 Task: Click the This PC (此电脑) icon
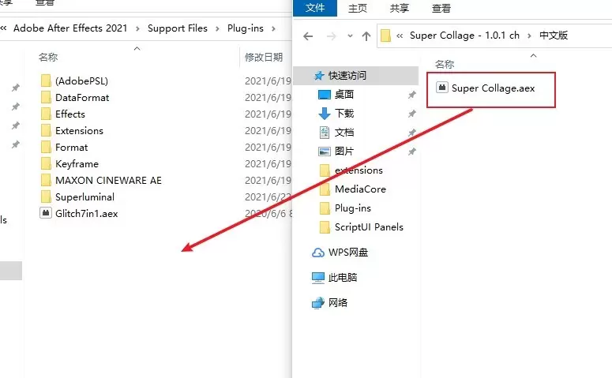318,278
